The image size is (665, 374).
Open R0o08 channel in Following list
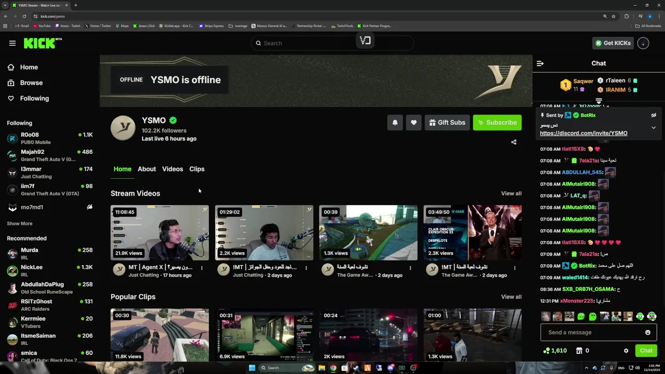[x=50, y=138]
